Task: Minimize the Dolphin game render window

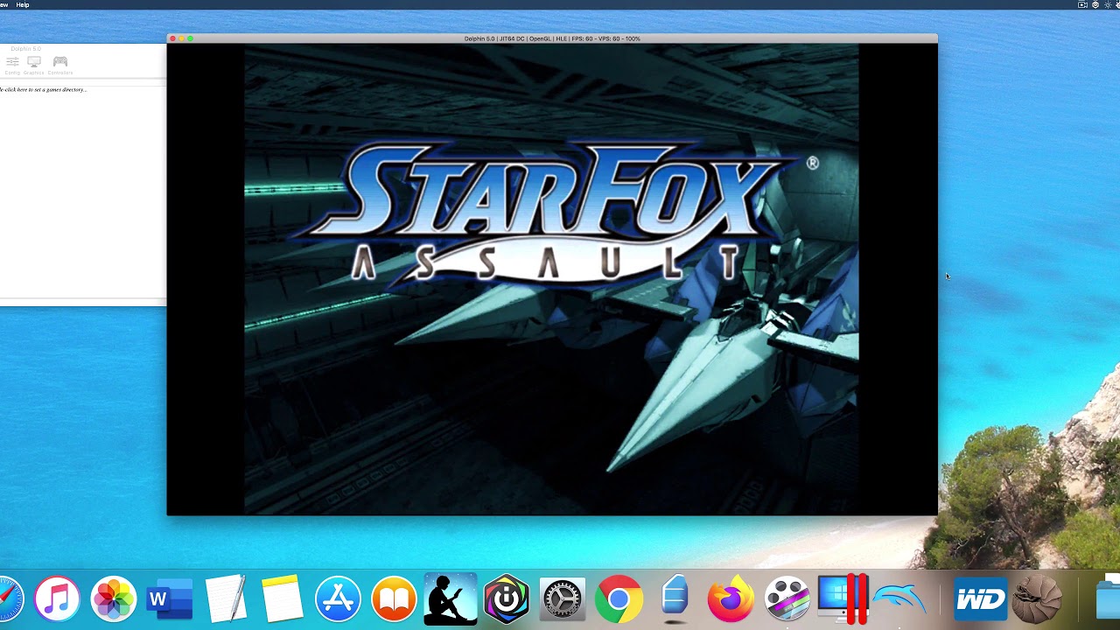Action: point(181,38)
